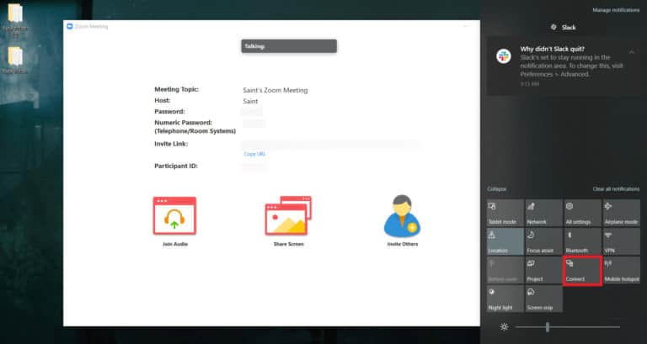Open All settings quick action tile
The image size is (647, 344).
pyautogui.click(x=582, y=213)
